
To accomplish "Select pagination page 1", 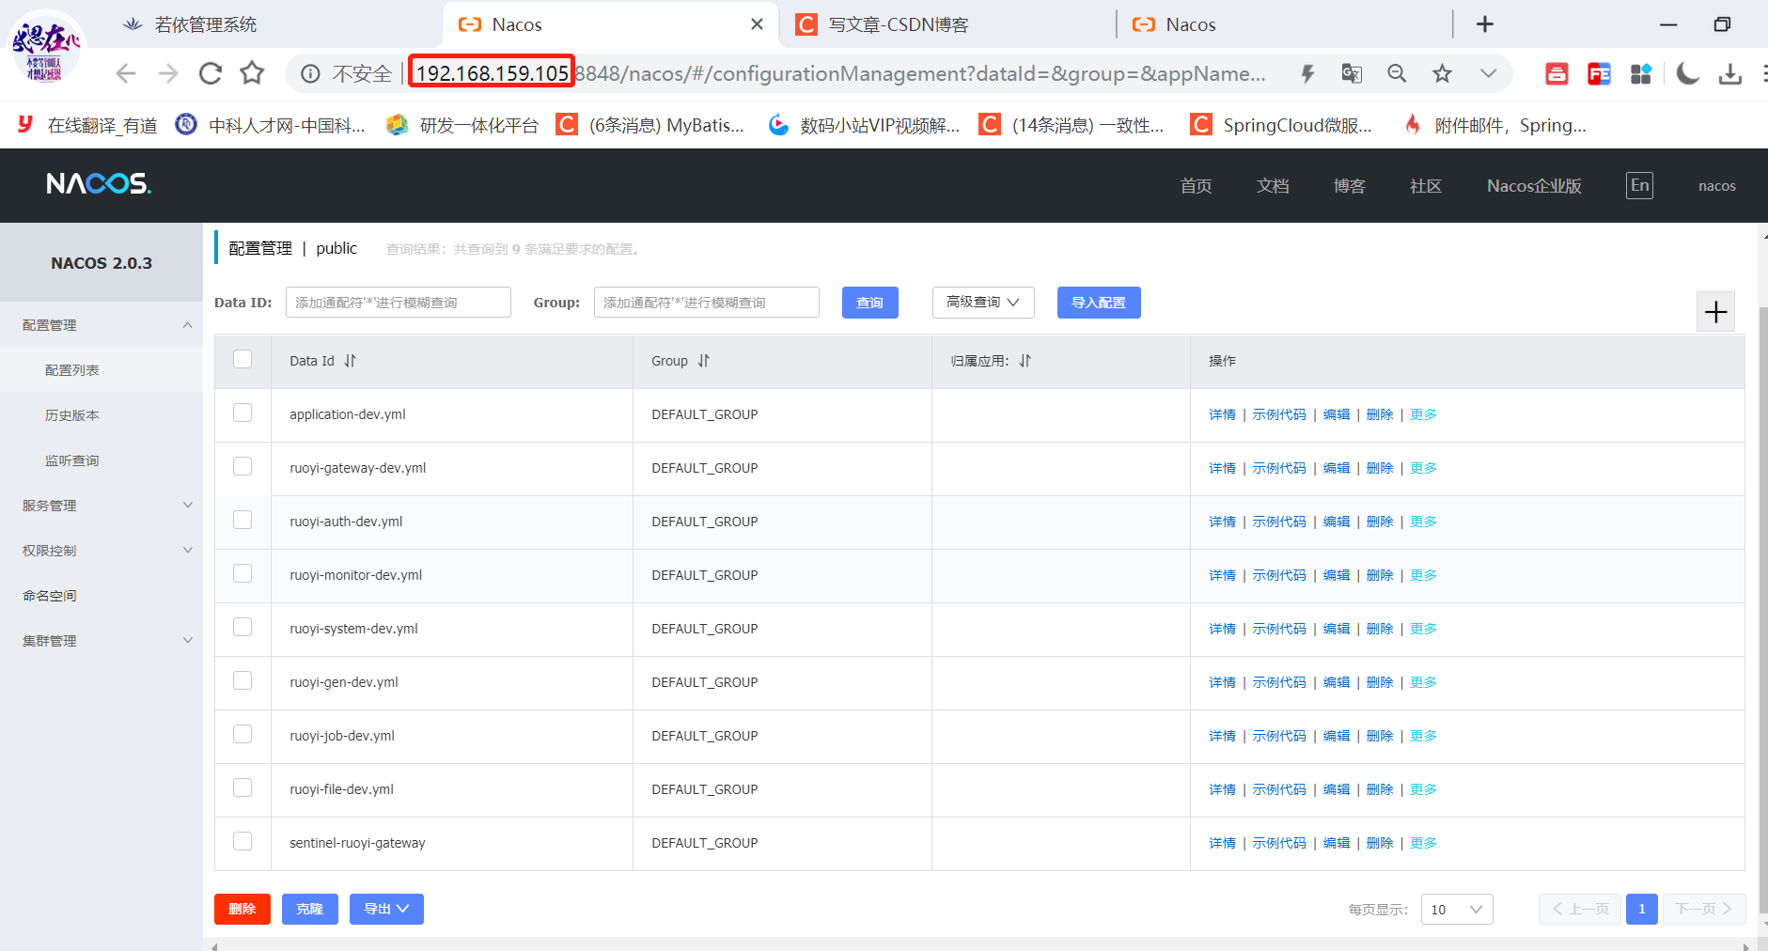I will point(1642,909).
